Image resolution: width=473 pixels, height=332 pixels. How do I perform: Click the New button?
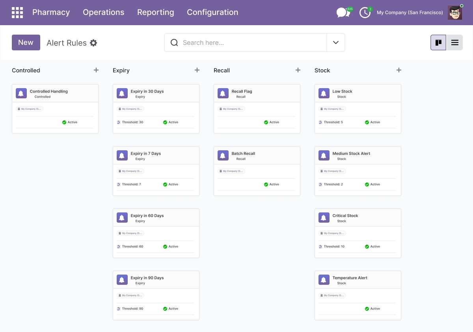(26, 42)
